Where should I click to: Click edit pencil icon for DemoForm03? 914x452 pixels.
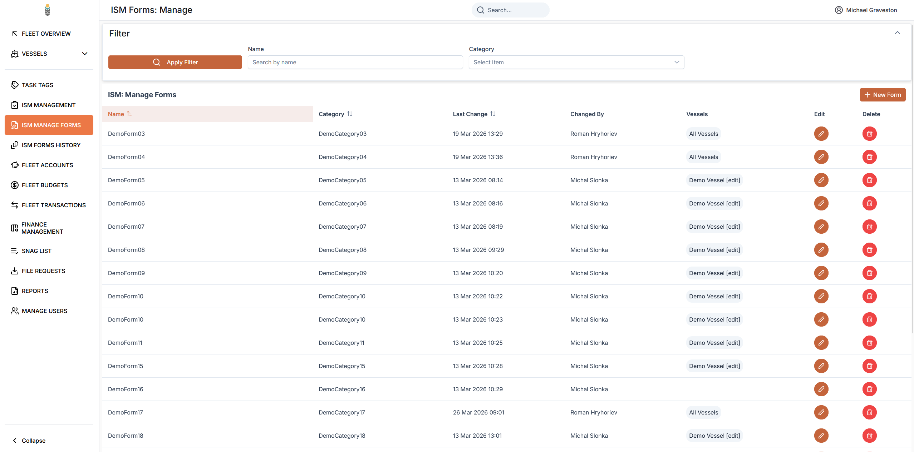click(x=821, y=134)
